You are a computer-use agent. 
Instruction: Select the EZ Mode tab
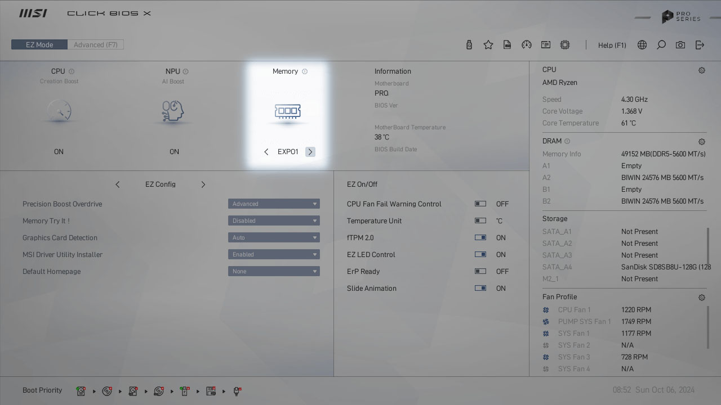(39, 45)
